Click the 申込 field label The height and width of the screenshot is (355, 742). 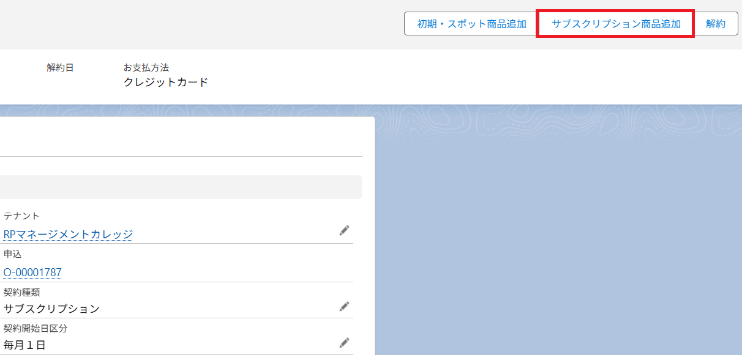click(13, 254)
